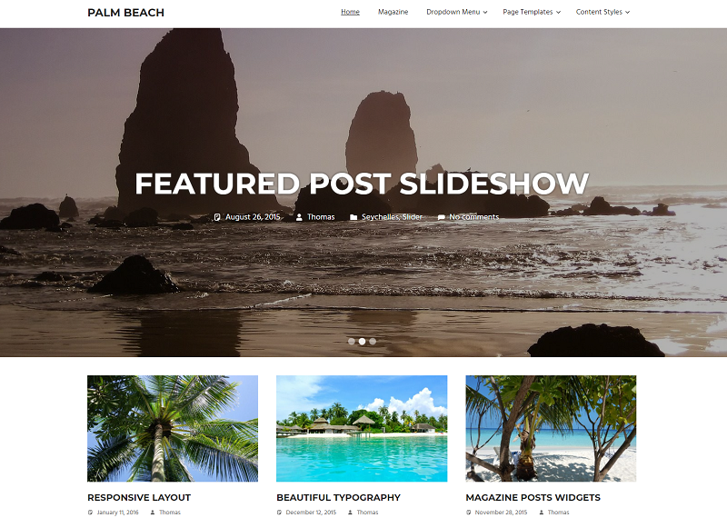Click the folder icon beside Seychelles category
The width and height of the screenshot is (727, 518).
coord(354,217)
